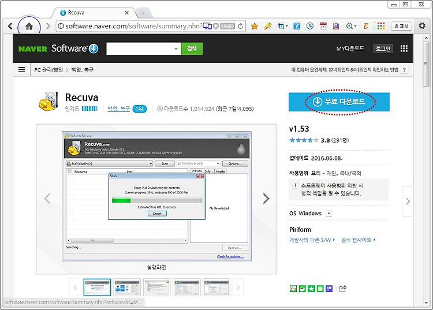Move thumbnail strip back with left arrow
This screenshot has height=310, width=433.
tap(75, 287)
